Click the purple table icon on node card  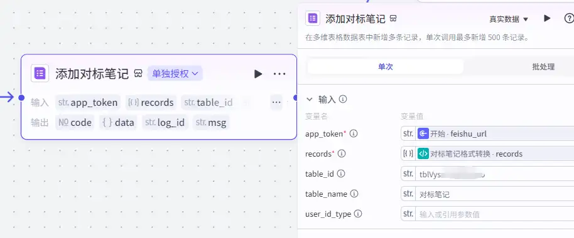(x=40, y=73)
